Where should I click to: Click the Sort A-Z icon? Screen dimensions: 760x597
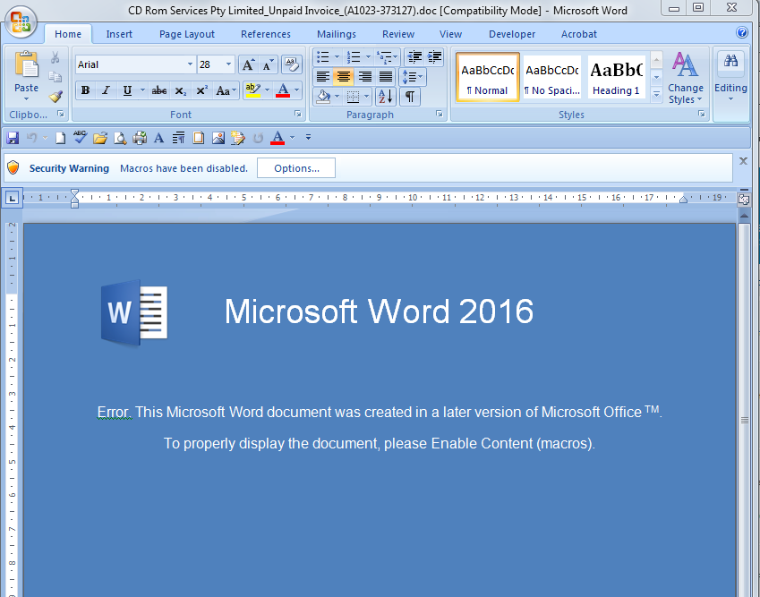[x=386, y=97]
